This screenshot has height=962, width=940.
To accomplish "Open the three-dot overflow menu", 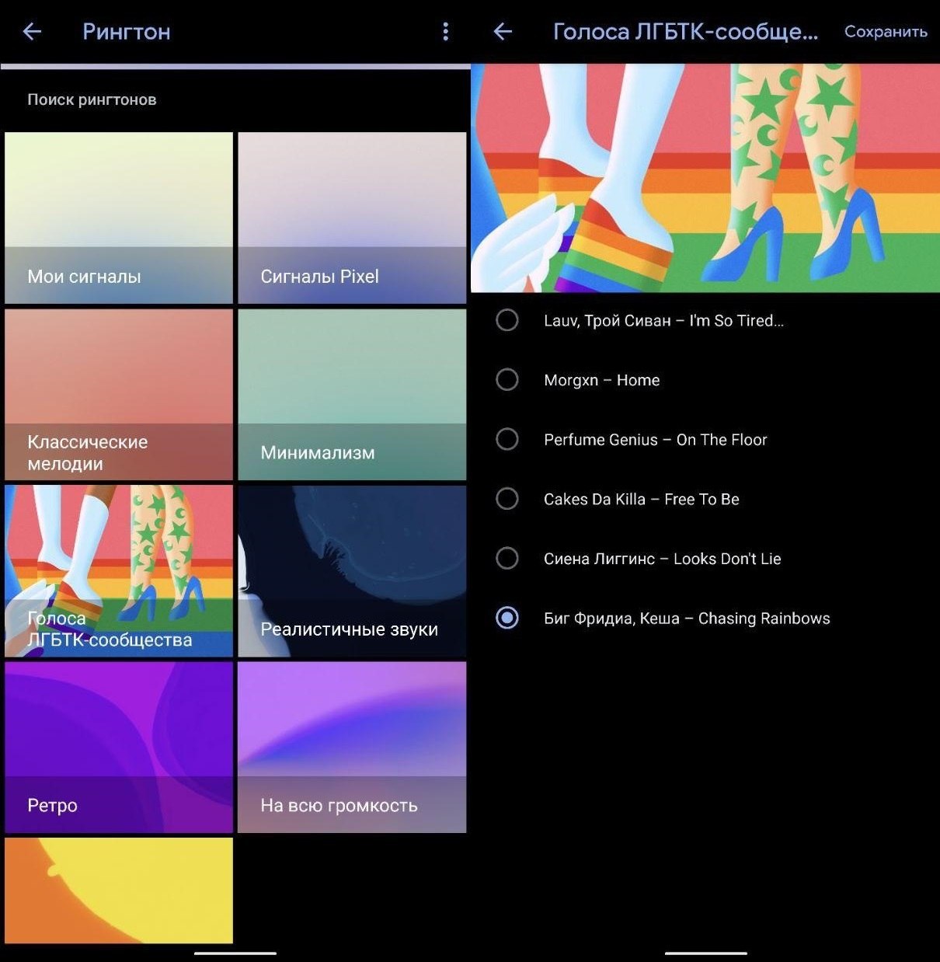I will [445, 32].
